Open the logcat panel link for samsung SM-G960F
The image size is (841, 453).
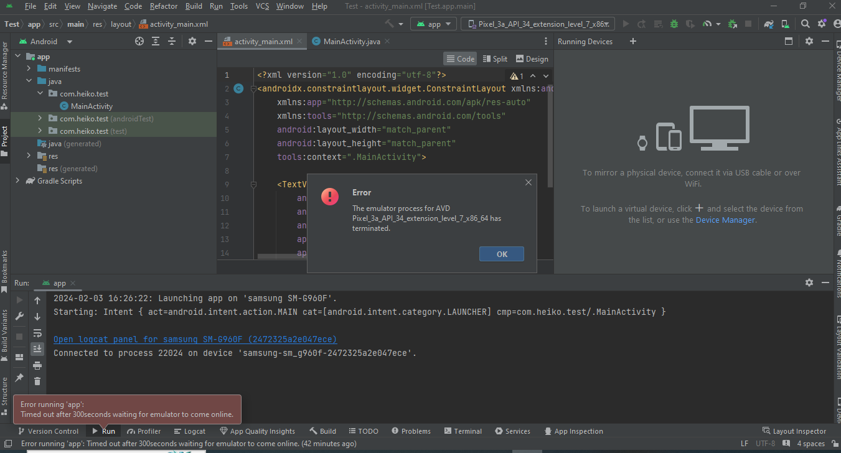click(x=195, y=339)
